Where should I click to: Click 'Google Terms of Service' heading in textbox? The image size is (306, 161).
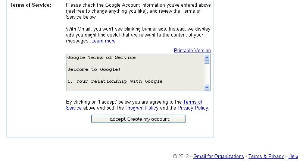tap(102, 57)
